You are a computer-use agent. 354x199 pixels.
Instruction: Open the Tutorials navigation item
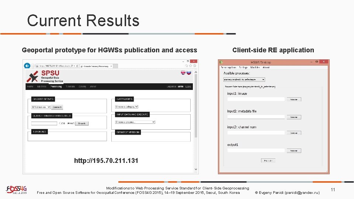pyautogui.click(x=70, y=87)
